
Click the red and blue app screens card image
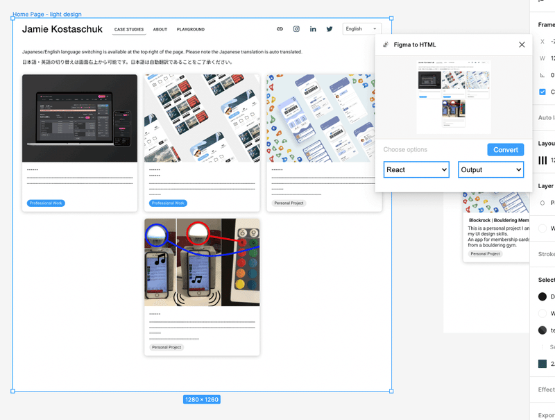click(x=202, y=118)
